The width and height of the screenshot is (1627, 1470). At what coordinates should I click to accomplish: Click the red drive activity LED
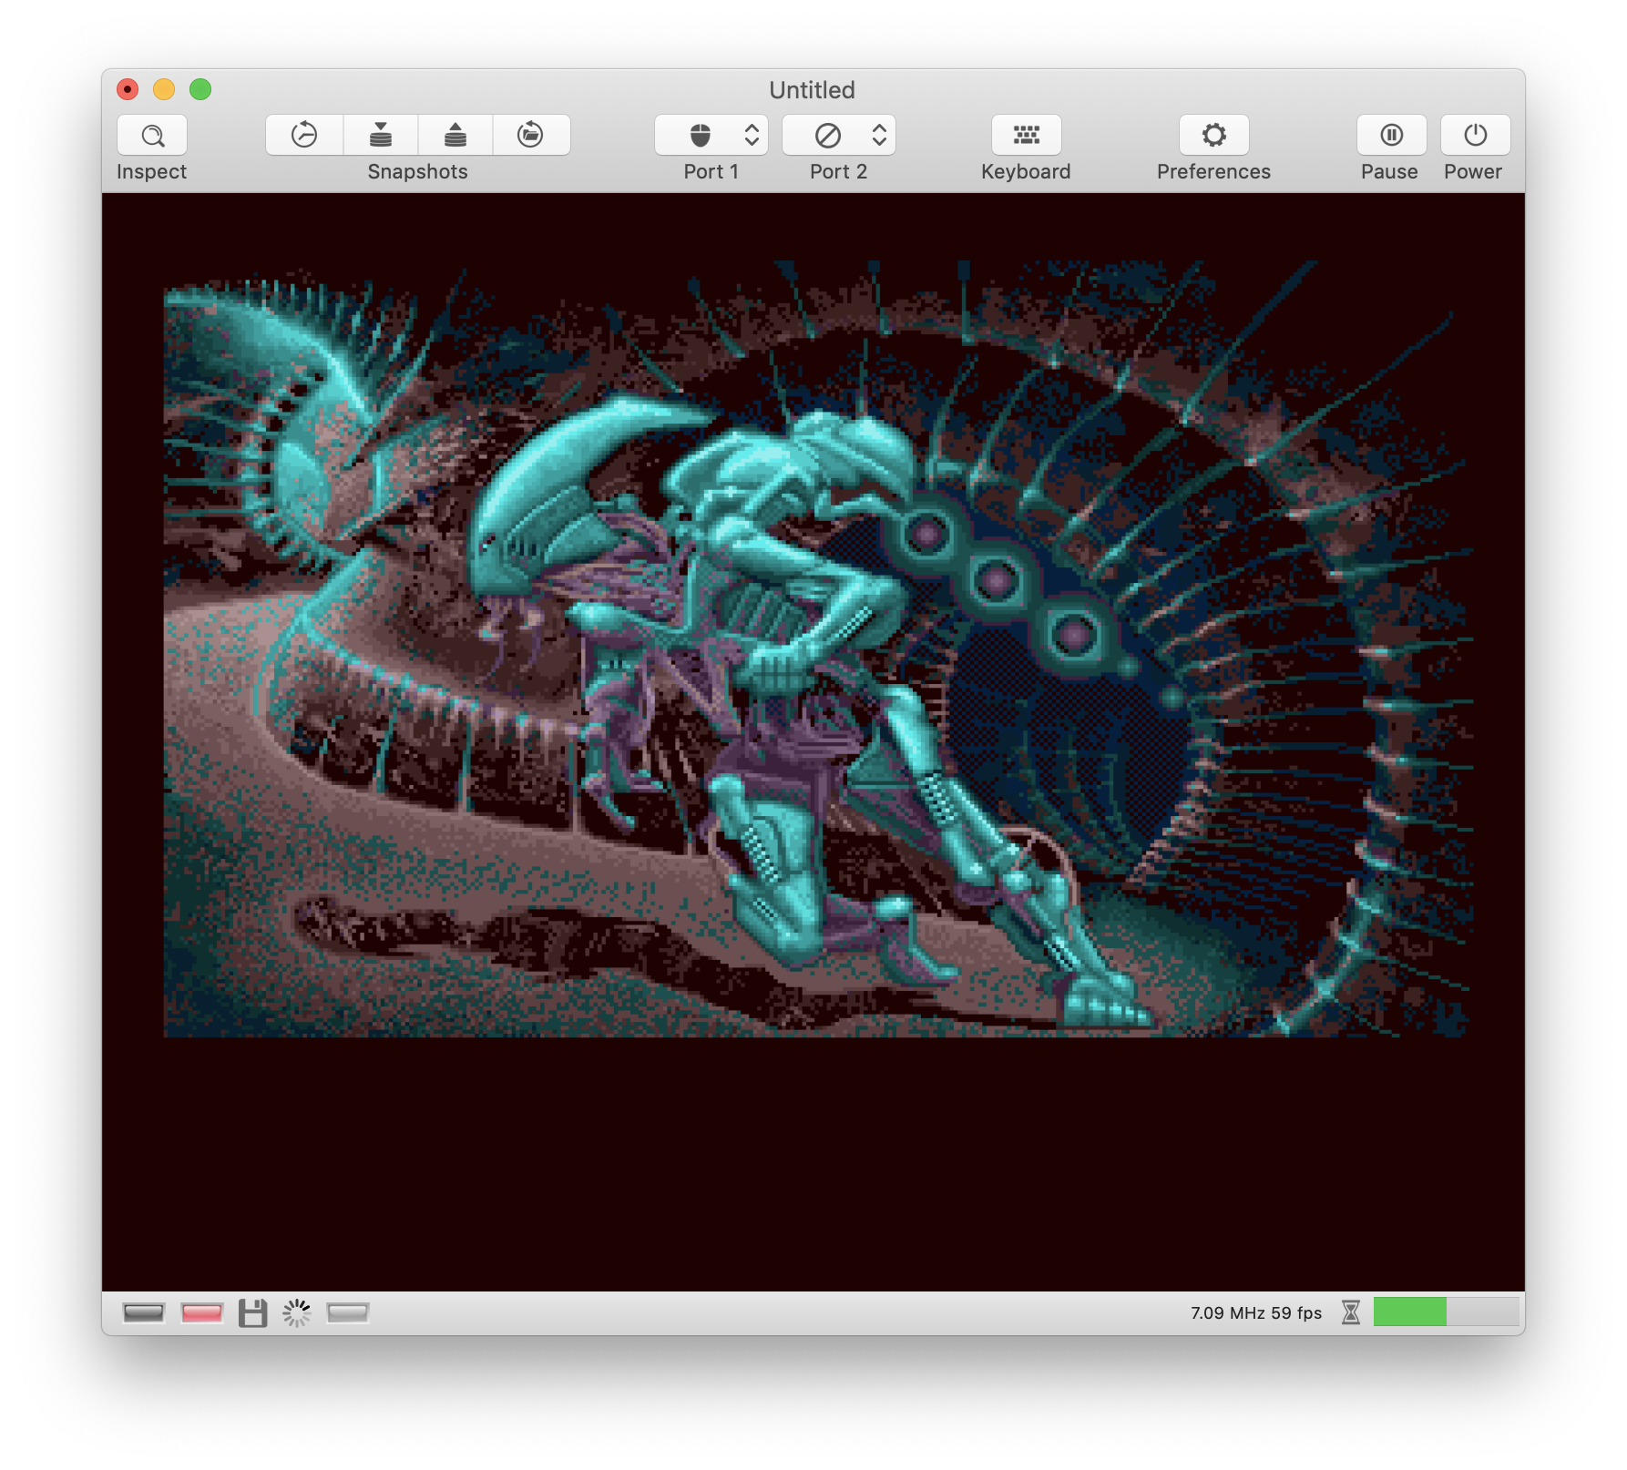202,1312
